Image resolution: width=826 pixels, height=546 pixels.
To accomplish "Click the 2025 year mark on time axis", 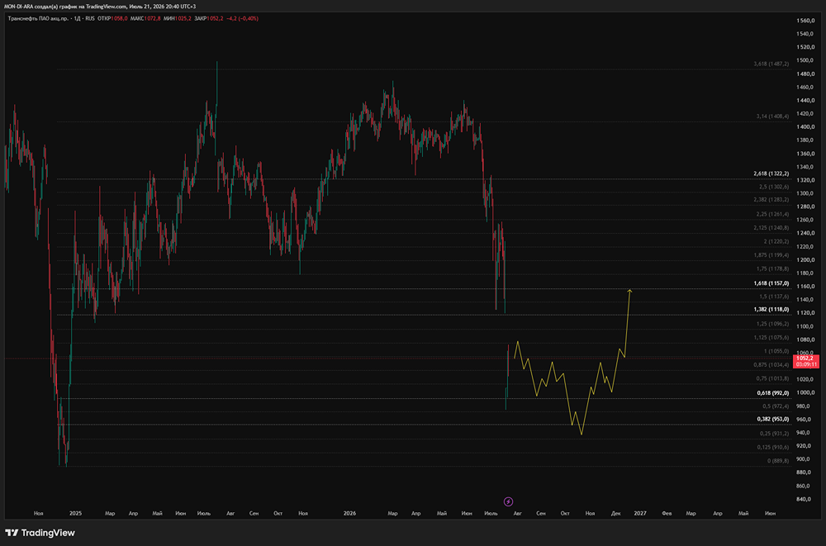I will click(x=75, y=513).
